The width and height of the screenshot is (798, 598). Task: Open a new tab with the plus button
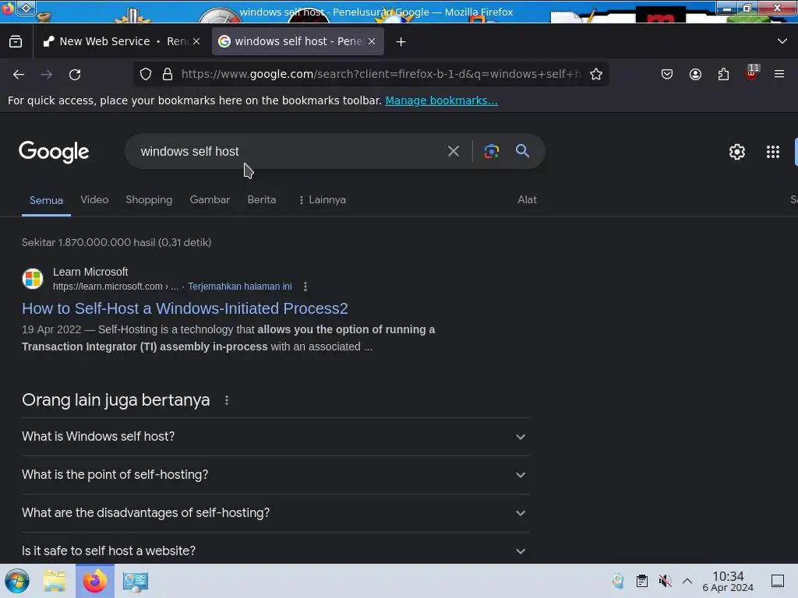tap(401, 42)
